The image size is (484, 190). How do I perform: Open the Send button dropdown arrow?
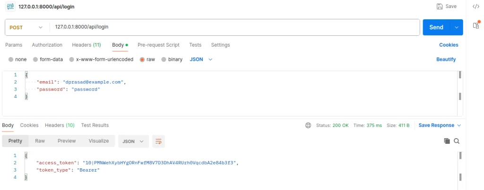tap(457, 27)
